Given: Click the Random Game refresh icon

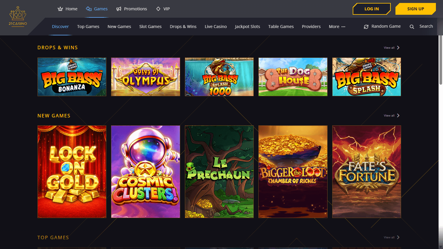Looking at the screenshot, I should (366, 27).
